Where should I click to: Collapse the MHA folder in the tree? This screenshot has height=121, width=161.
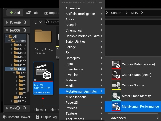(x=12, y=69)
